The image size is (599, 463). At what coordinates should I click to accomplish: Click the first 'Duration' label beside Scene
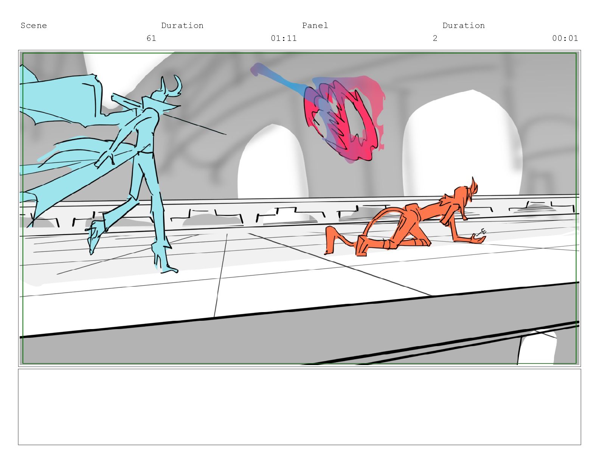tap(182, 25)
